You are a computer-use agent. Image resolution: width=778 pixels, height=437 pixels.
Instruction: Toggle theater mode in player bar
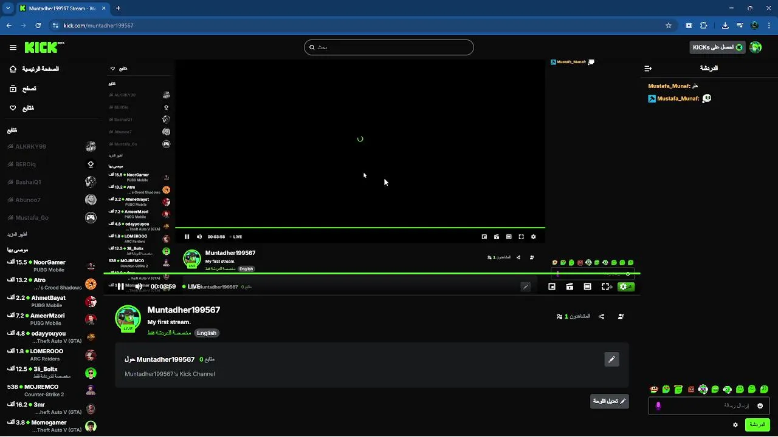(x=587, y=286)
